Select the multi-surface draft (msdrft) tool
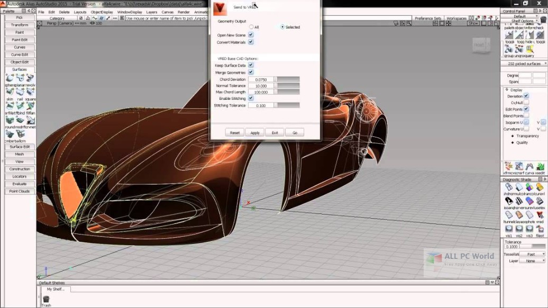Screen dimensions: 548x308 click(20, 120)
